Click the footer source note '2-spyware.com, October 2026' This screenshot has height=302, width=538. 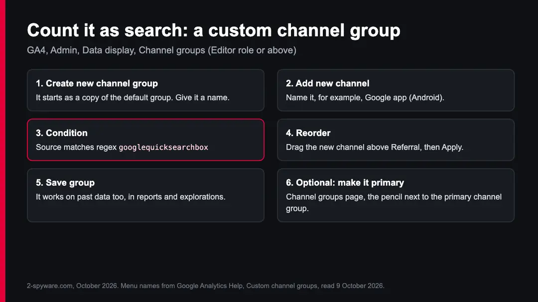[72, 286]
